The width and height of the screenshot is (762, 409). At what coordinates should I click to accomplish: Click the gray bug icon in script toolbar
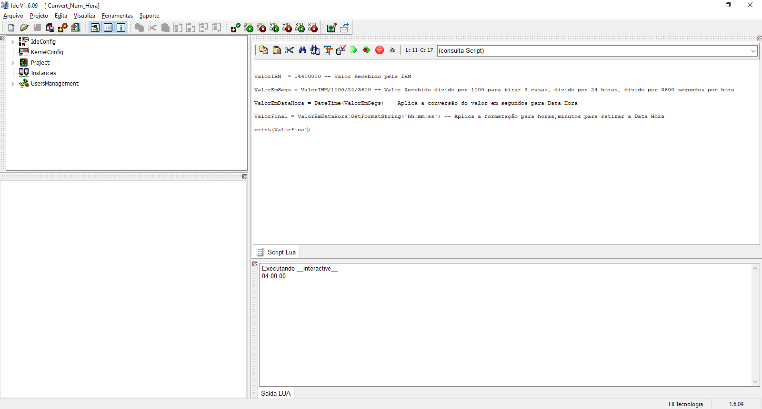(x=392, y=50)
